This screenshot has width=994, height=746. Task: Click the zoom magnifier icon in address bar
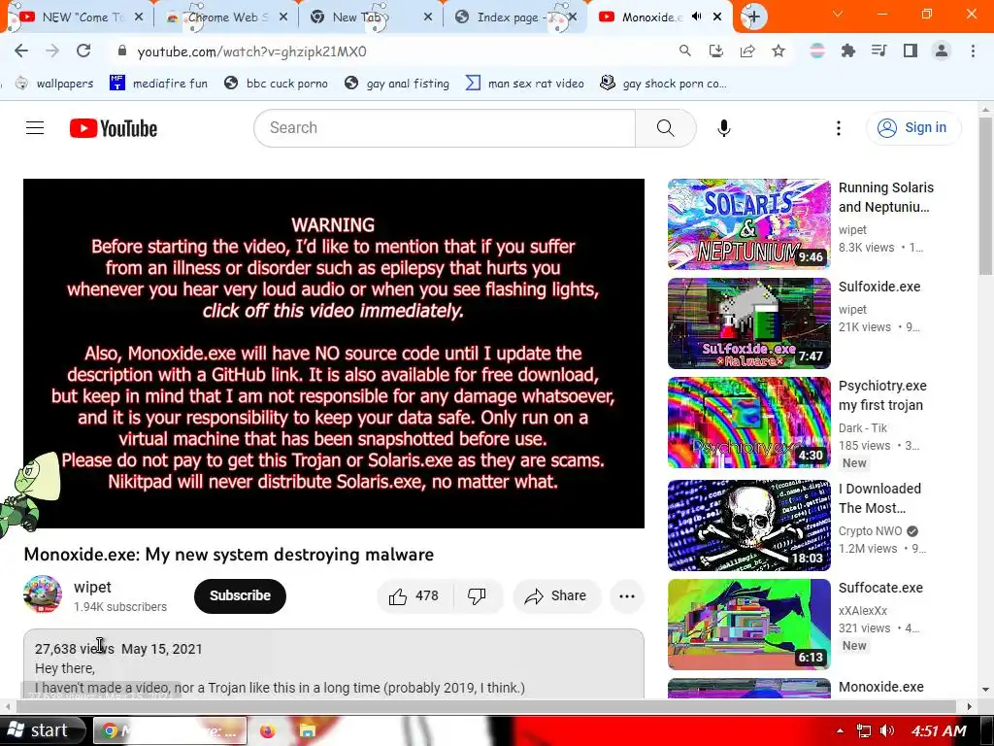[x=684, y=51]
